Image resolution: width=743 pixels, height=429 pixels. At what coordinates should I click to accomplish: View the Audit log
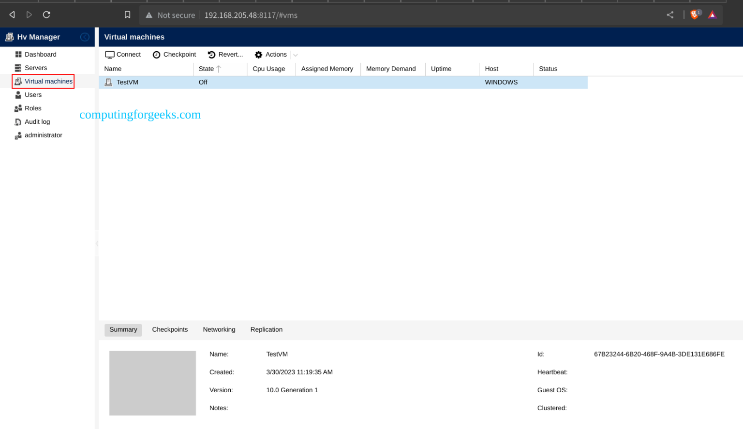[38, 122]
